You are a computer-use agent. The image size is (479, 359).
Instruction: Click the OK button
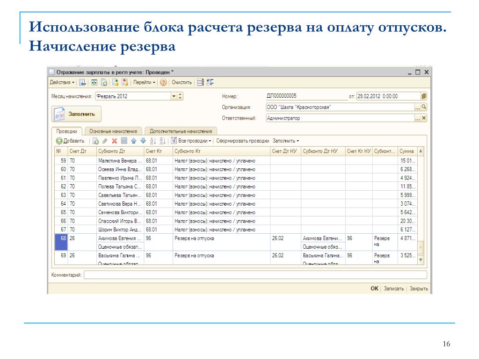(375, 288)
